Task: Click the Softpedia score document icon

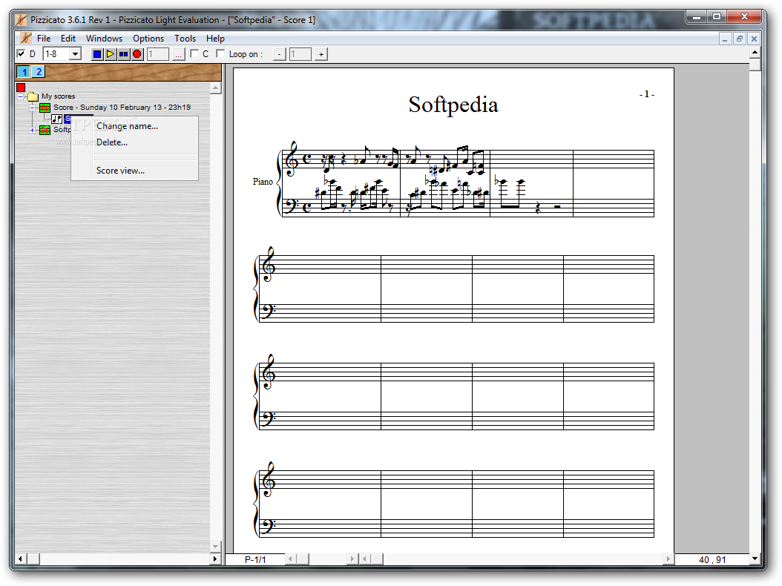Action: pyautogui.click(x=45, y=130)
